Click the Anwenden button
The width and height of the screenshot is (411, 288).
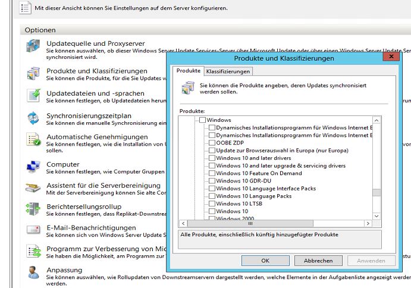pyautogui.click(x=371, y=261)
